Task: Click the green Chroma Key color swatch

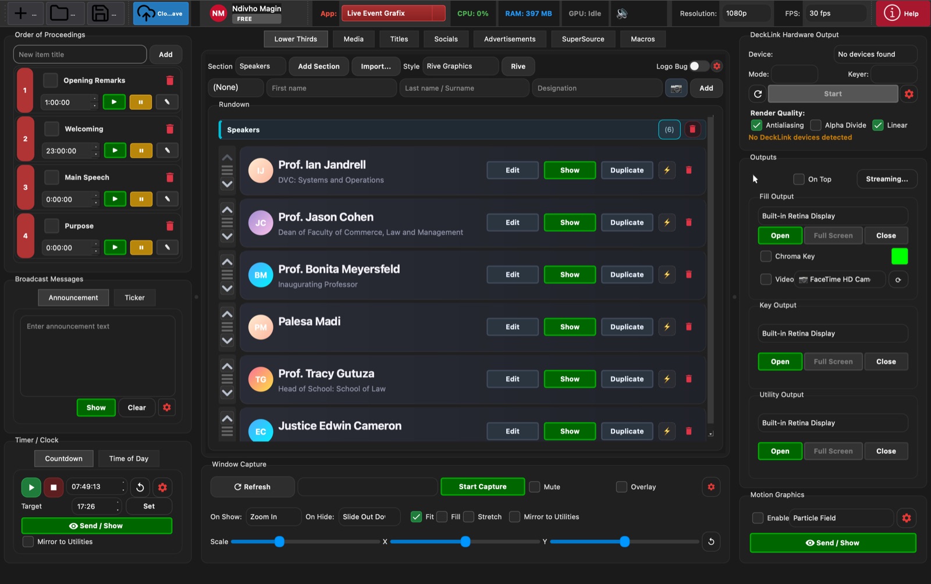Action: pyautogui.click(x=899, y=256)
